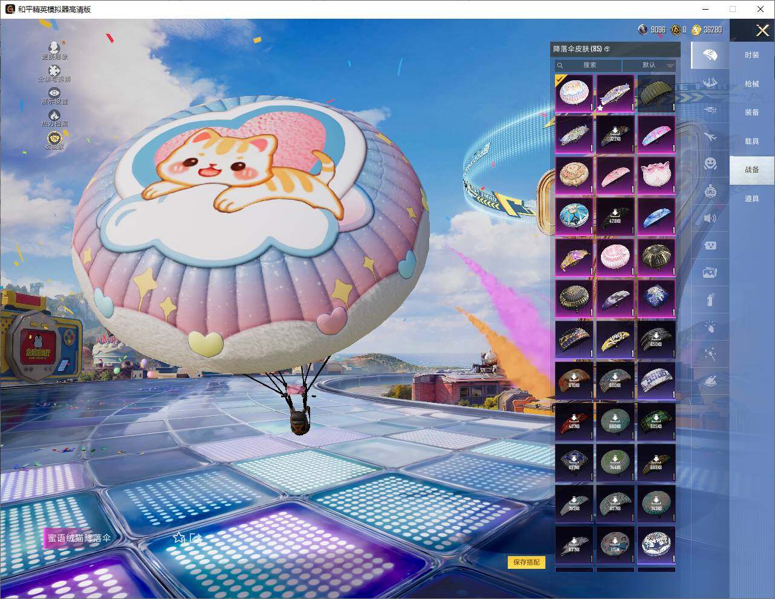Click the help icon beside 降落伞皮肤 (85)
Viewport: 775px width, 599px height.
tap(607, 49)
